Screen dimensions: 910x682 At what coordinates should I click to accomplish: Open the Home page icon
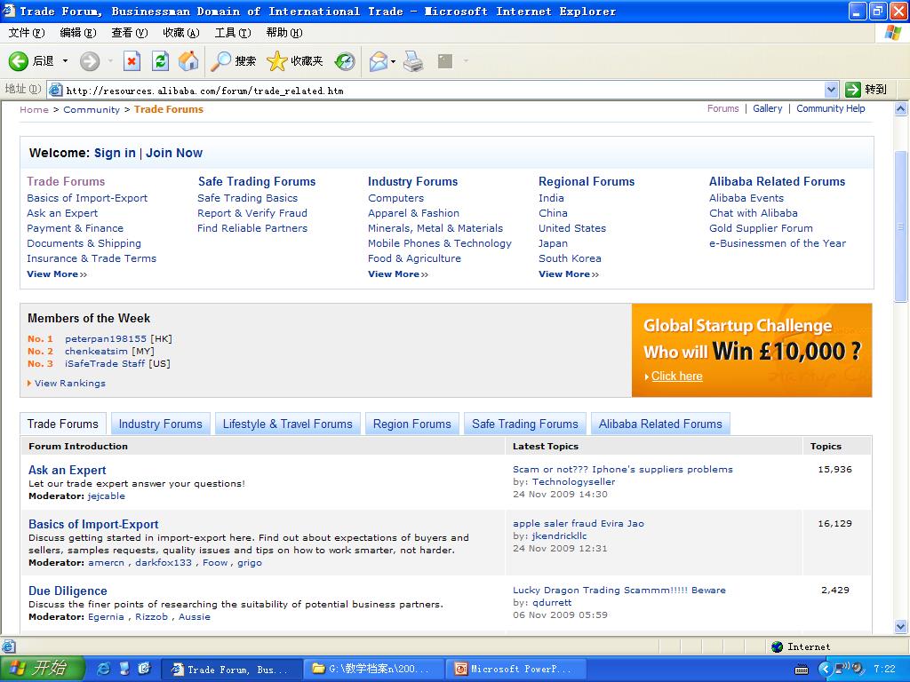tap(188, 61)
